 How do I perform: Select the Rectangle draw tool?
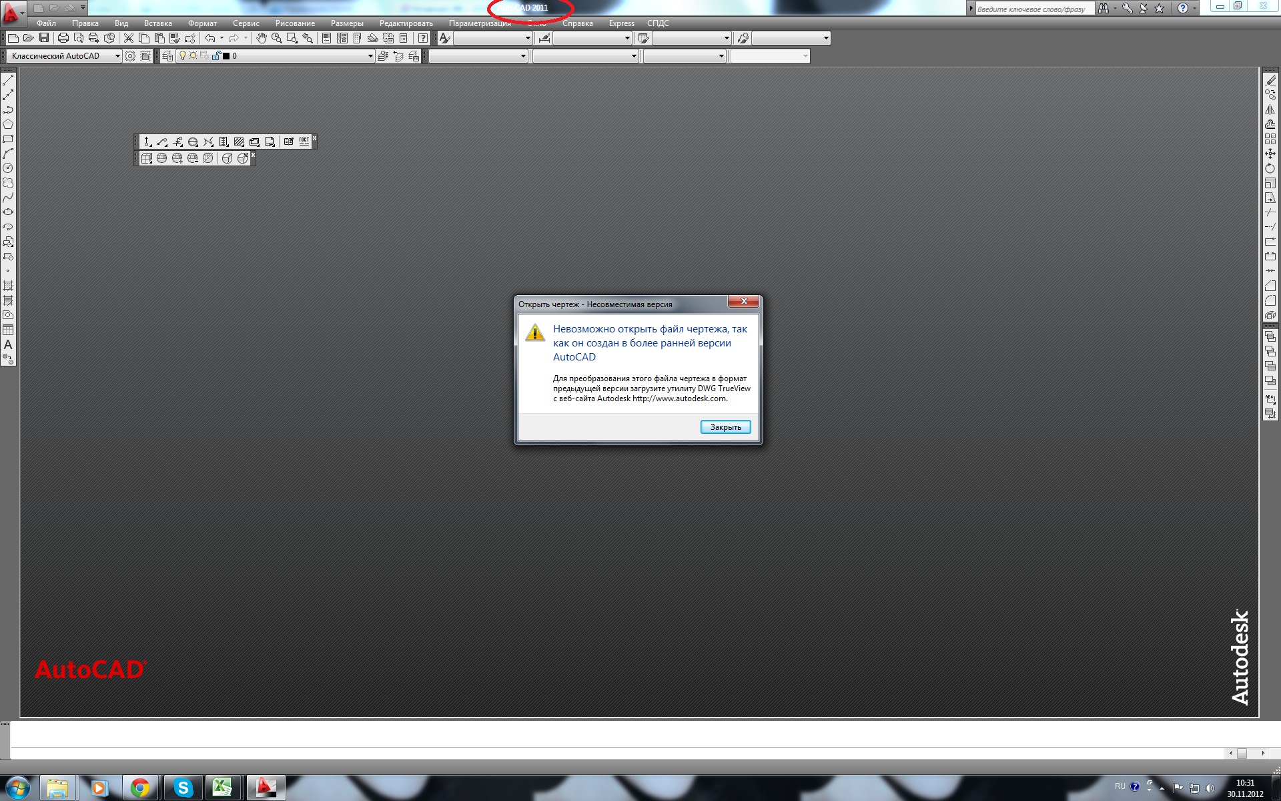8,139
